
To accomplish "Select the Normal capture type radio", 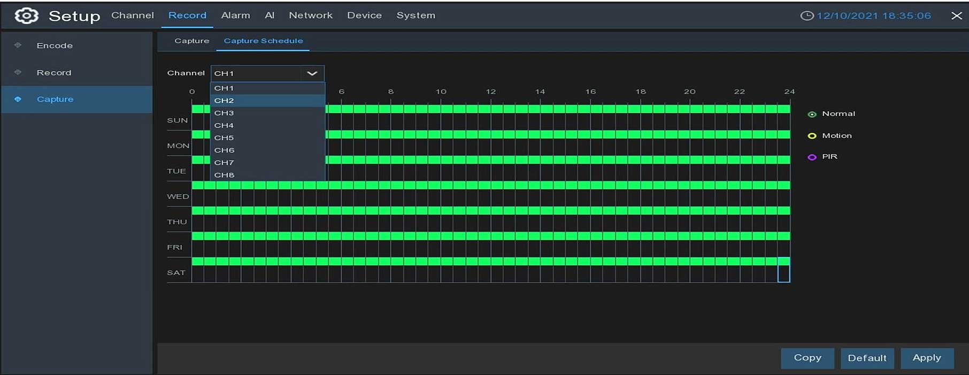I will [812, 114].
